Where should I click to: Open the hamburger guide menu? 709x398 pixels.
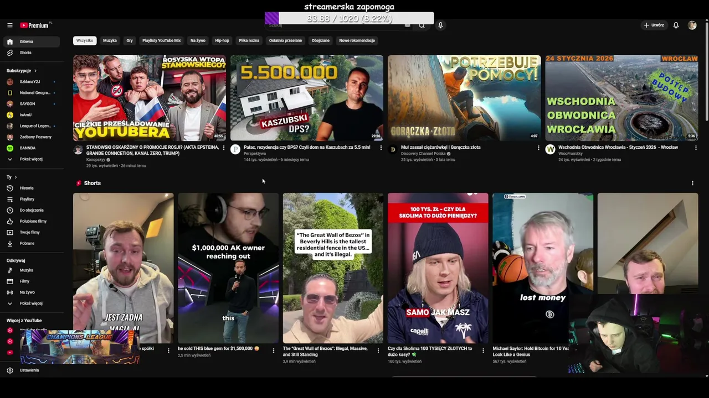tap(9, 25)
